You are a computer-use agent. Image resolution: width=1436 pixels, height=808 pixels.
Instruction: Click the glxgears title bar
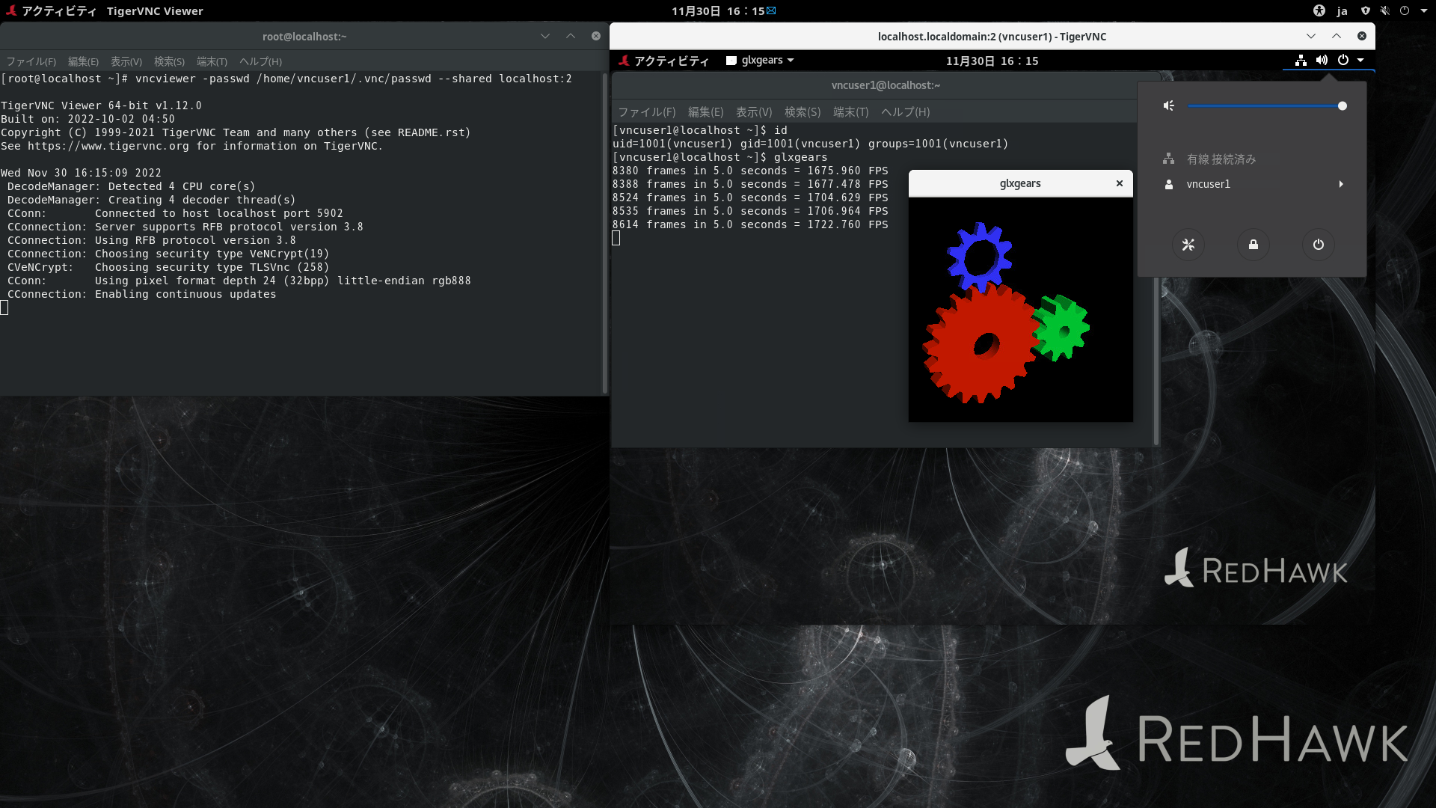pyautogui.click(x=1020, y=183)
